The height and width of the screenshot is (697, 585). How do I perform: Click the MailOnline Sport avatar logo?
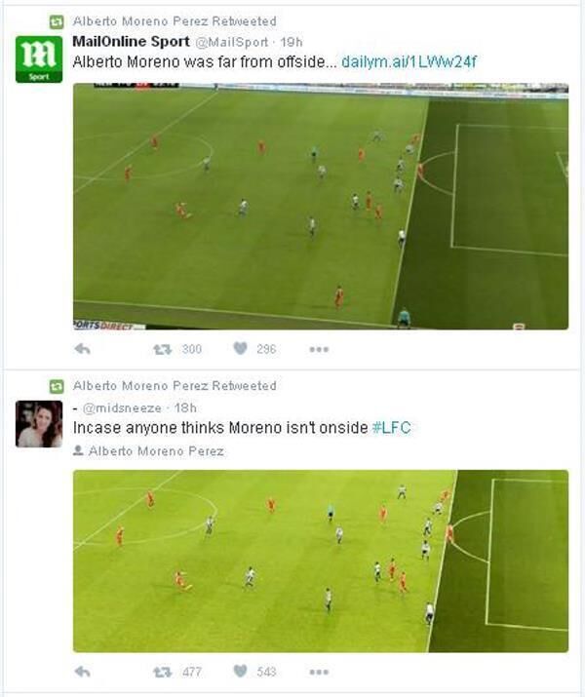39,59
